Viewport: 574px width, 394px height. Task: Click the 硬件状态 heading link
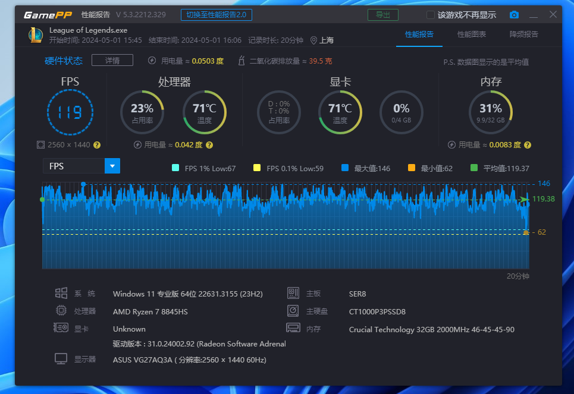click(63, 61)
